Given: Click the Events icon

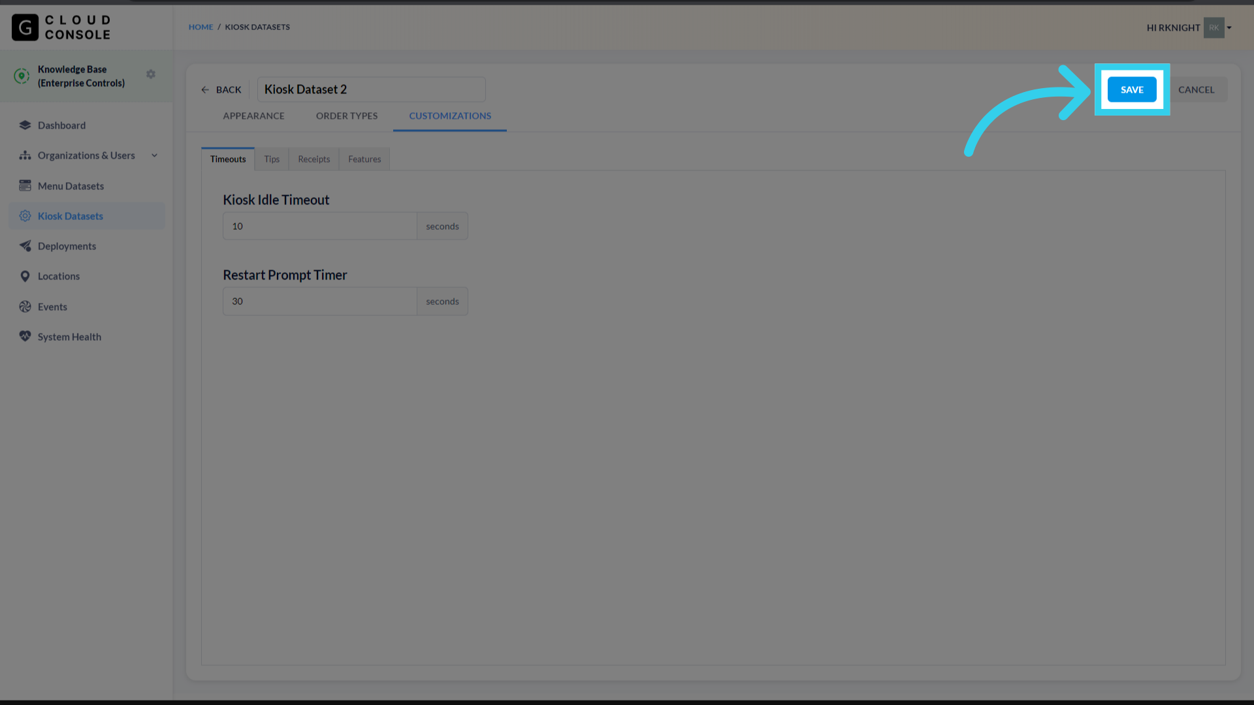Looking at the screenshot, I should [x=25, y=307].
